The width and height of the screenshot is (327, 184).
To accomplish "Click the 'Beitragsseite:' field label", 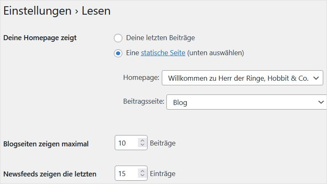I will (144, 102).
